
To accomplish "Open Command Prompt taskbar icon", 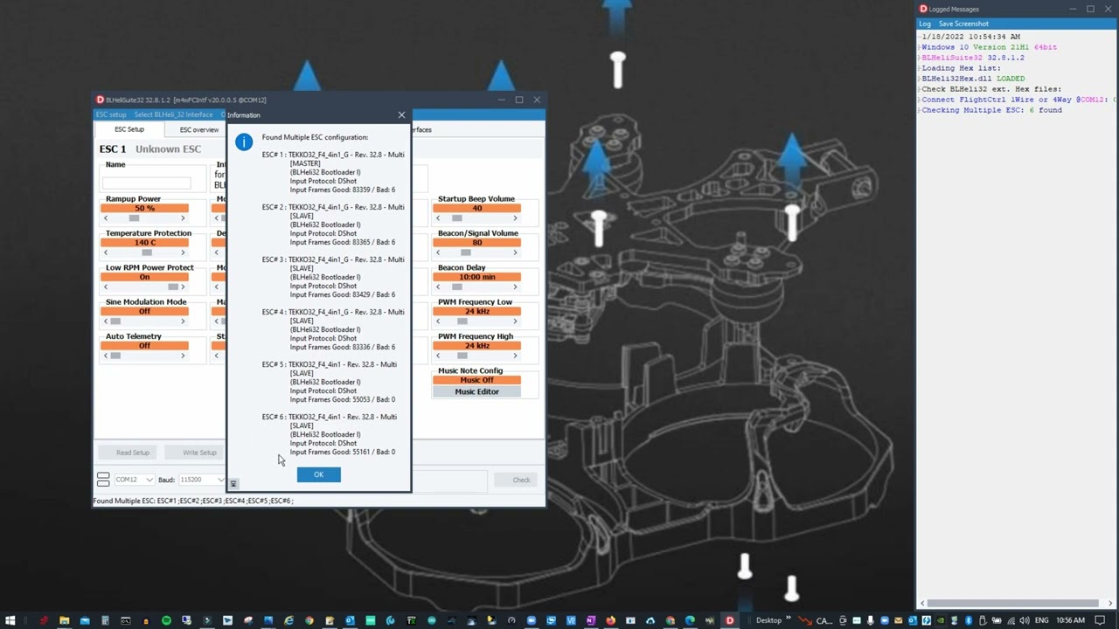I will pyautogui.click(x=125, y=620).
